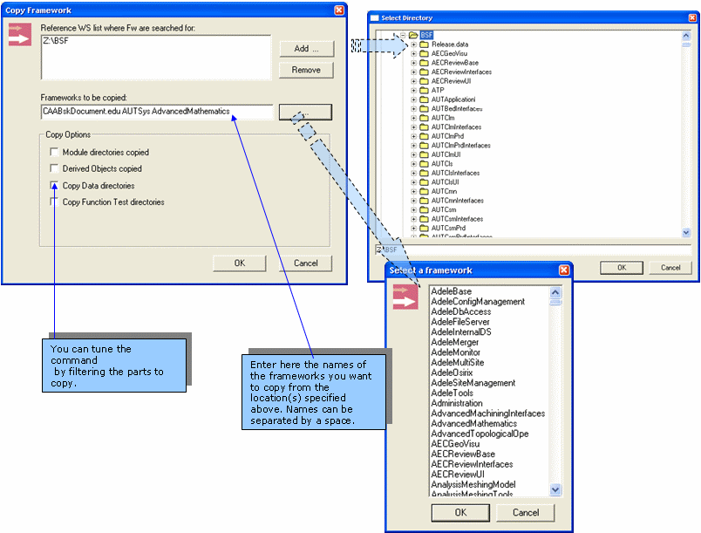
Task: Click the Frameworks to be copied field
Action: 157,112
